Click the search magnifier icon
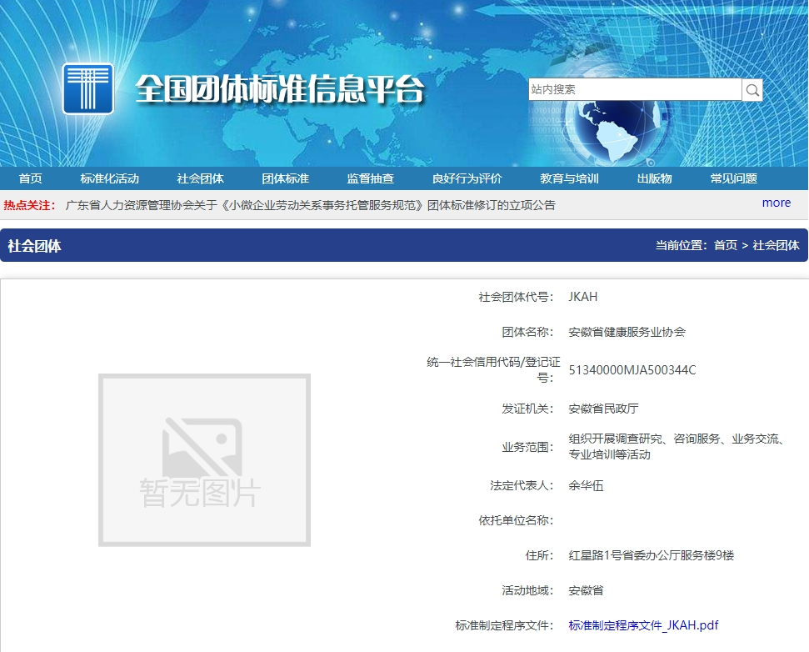 coord(752,90)
